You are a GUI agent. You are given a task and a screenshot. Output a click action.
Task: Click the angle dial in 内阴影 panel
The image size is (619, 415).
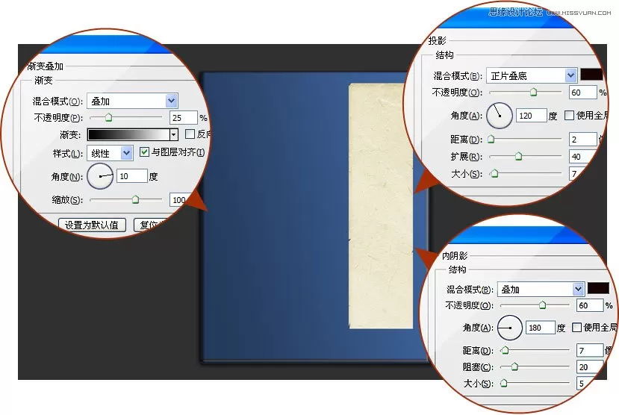pyautogui.click(x=510, y=328)
